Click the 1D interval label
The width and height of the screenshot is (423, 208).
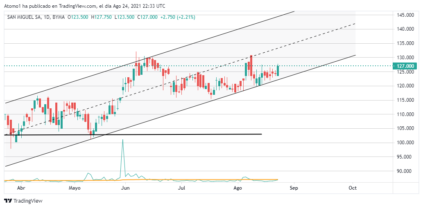pyautogui.click(x=45, y=17)
